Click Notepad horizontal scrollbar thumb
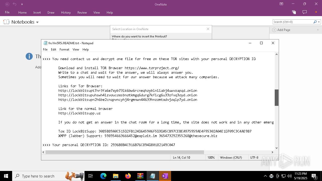The height and width of the screenshot is (181, 322). point(125,152)
